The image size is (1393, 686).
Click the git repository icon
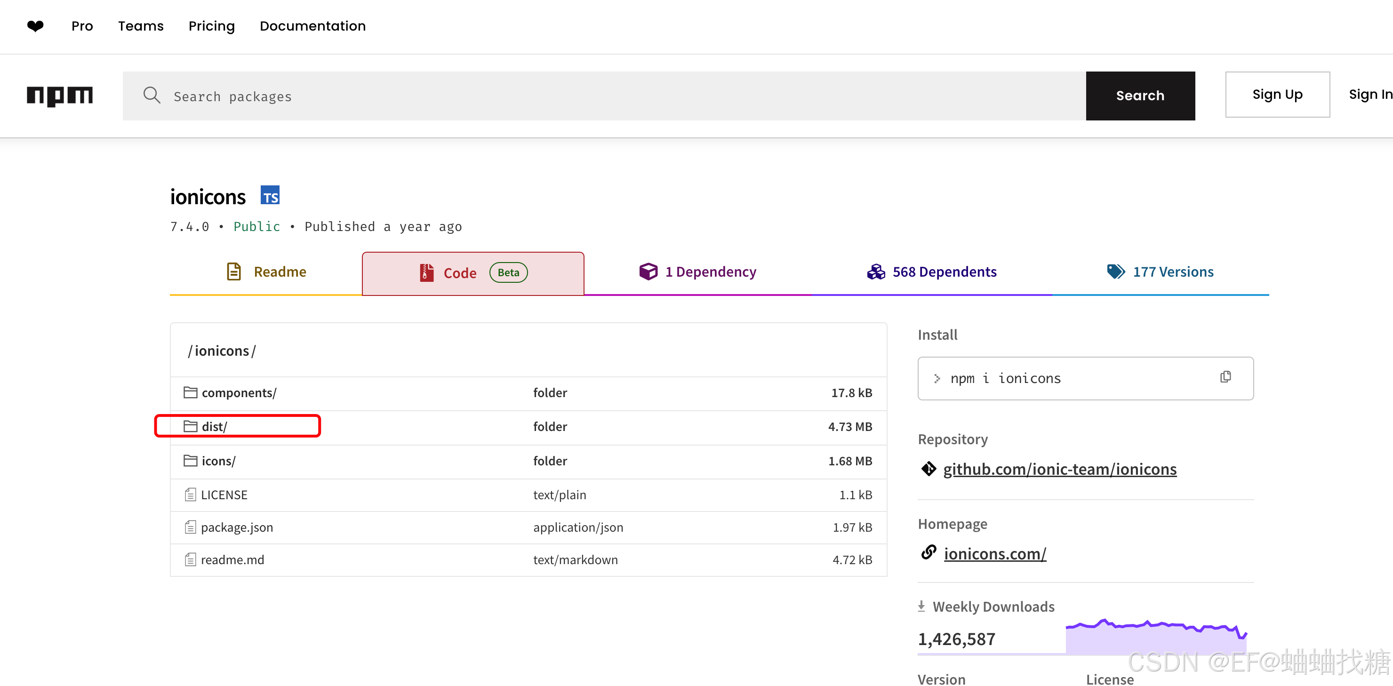pos(928,468)
